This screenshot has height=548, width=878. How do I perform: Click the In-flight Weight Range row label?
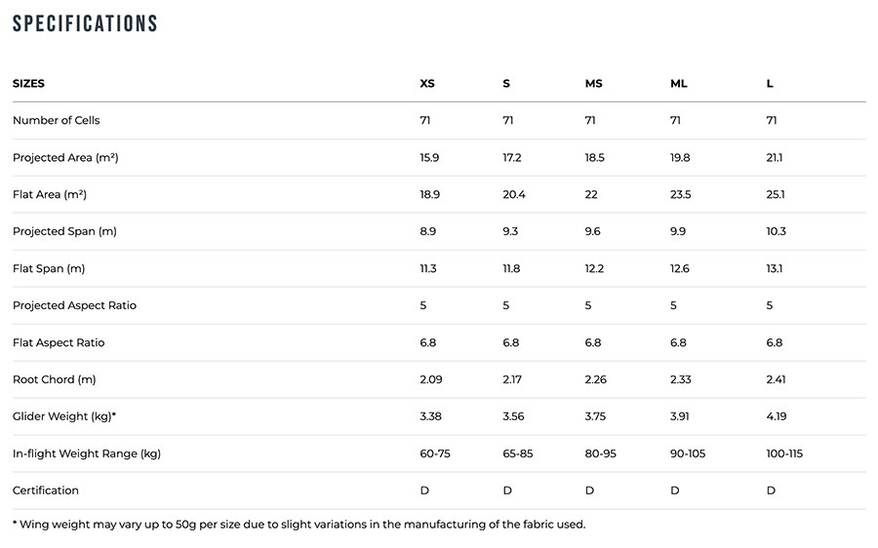(x=87, y=454)
